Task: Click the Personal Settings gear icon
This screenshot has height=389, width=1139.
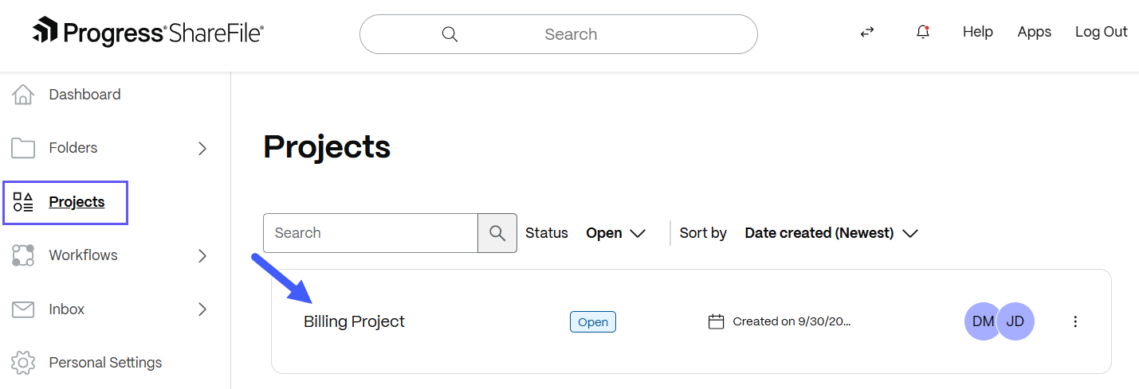Action: pos(23,363)
